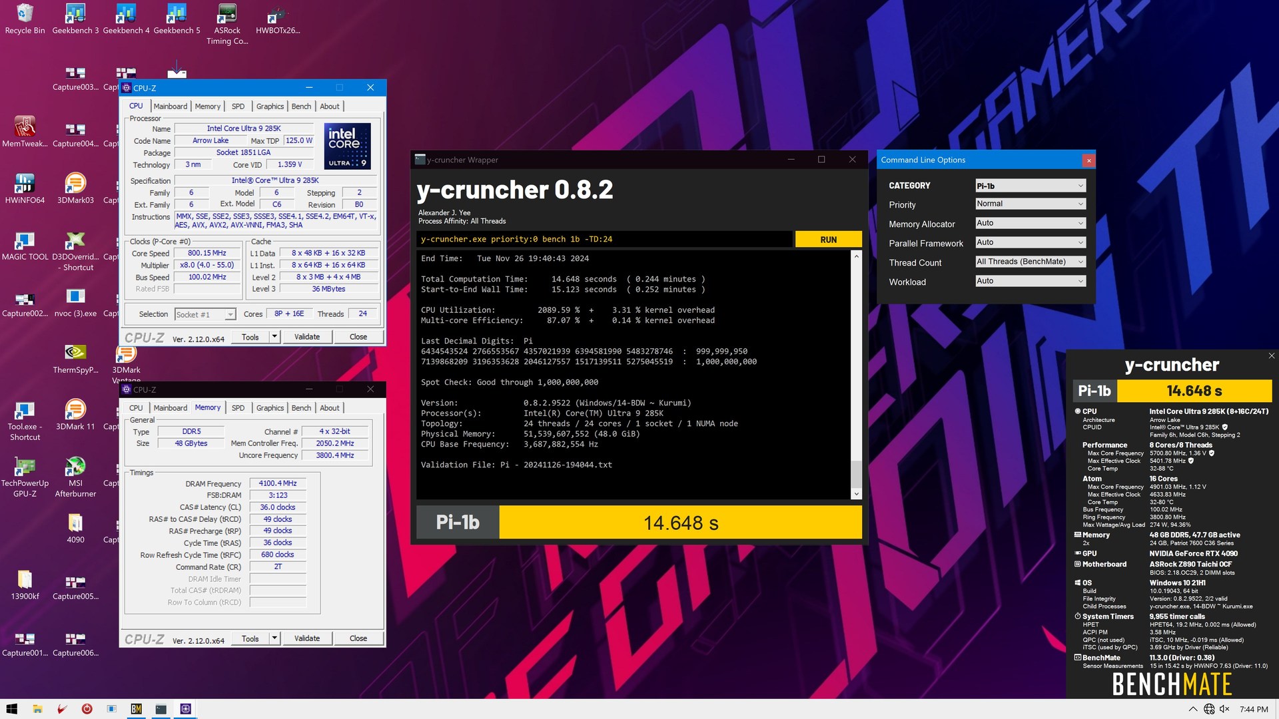Open the 4090 file icon
Viewport: 1279px width, 719px height.
(x=75, y=528)
